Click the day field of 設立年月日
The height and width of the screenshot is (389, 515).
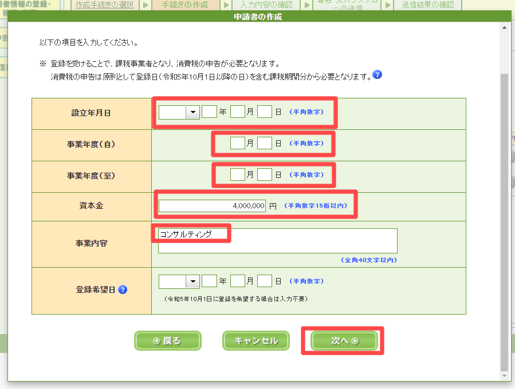click(x=264, y=112)
